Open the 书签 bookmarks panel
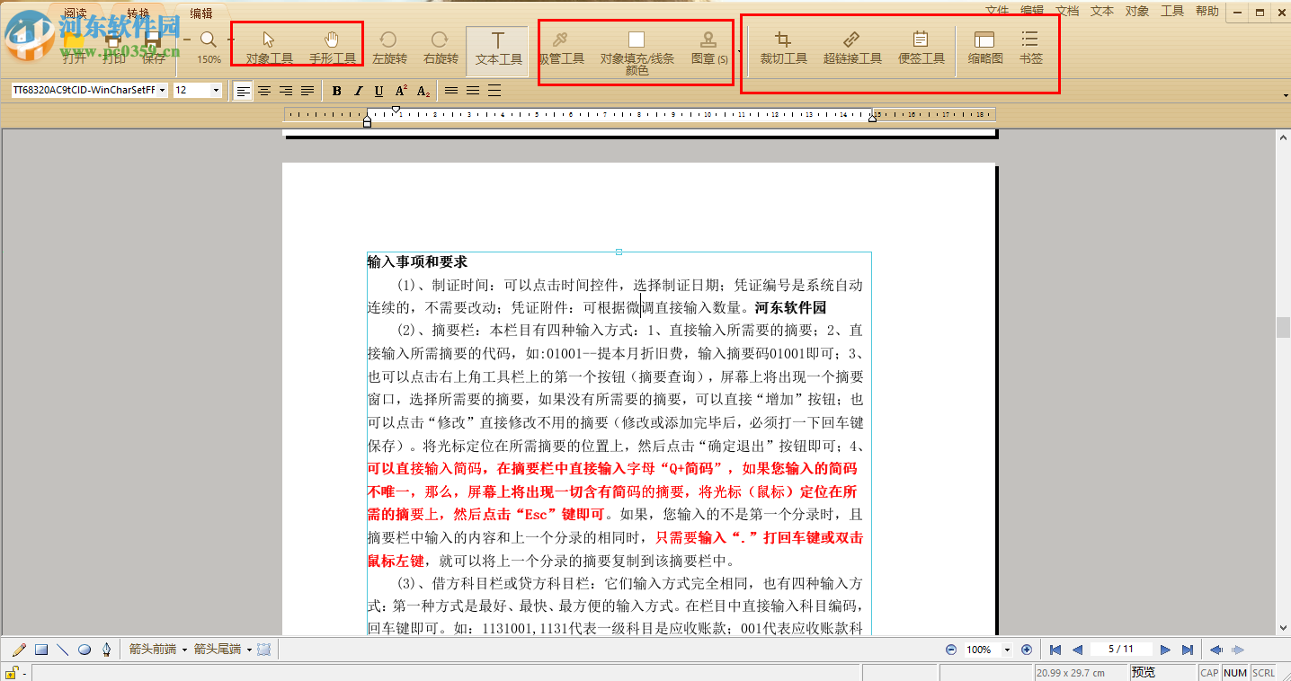This screenshot has height=681, width=1291. (x=1029, y=47)
